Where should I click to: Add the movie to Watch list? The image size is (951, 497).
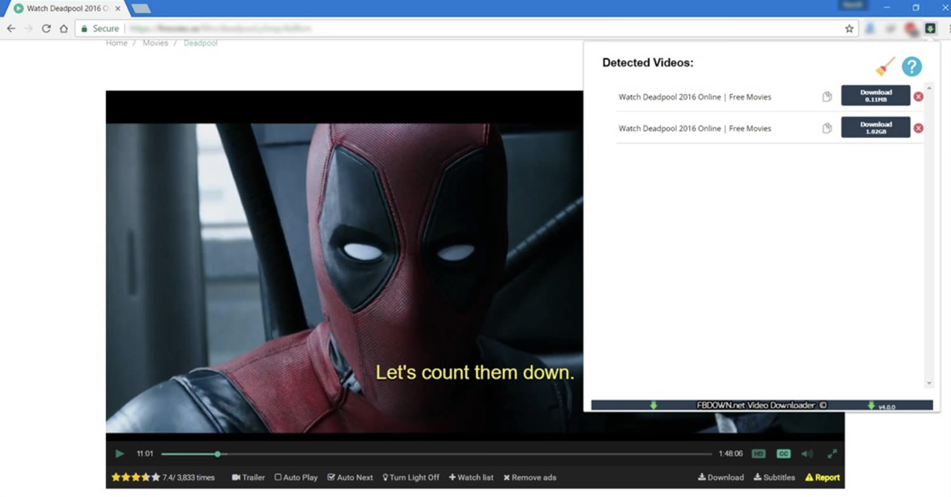tap(471, 477)
